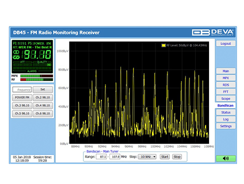Click the Set frequency button
Viewport: 244px width, 184px height.
pos(42,89)
